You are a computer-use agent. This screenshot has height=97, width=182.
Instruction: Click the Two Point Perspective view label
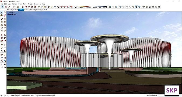[11, 13]
